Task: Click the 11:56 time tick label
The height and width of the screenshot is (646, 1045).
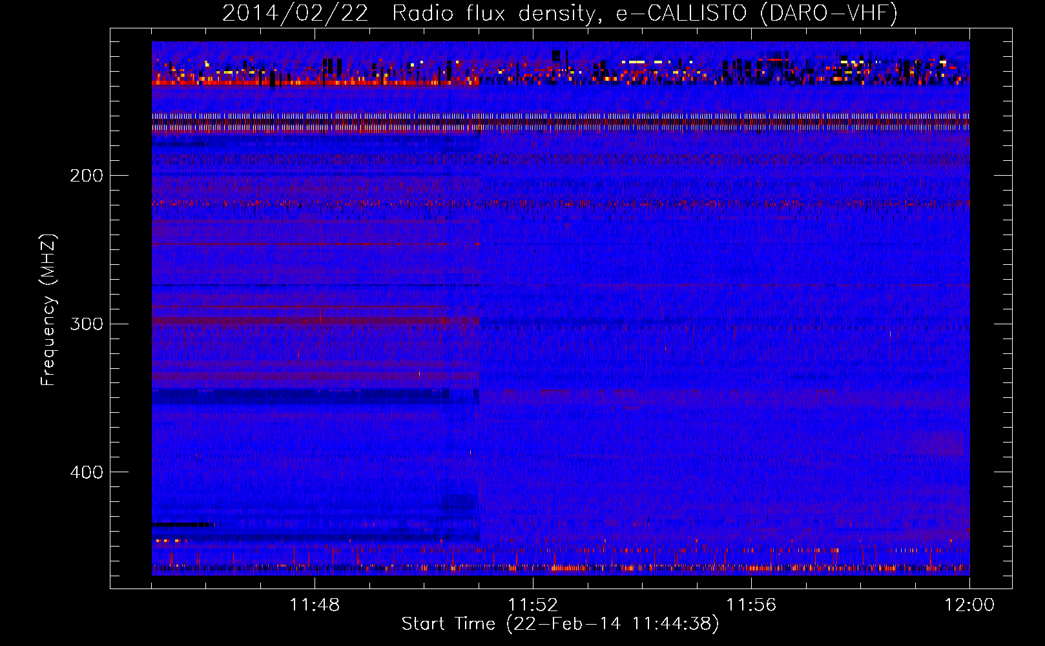Action: pyautogui.click(x=751, y=605)
